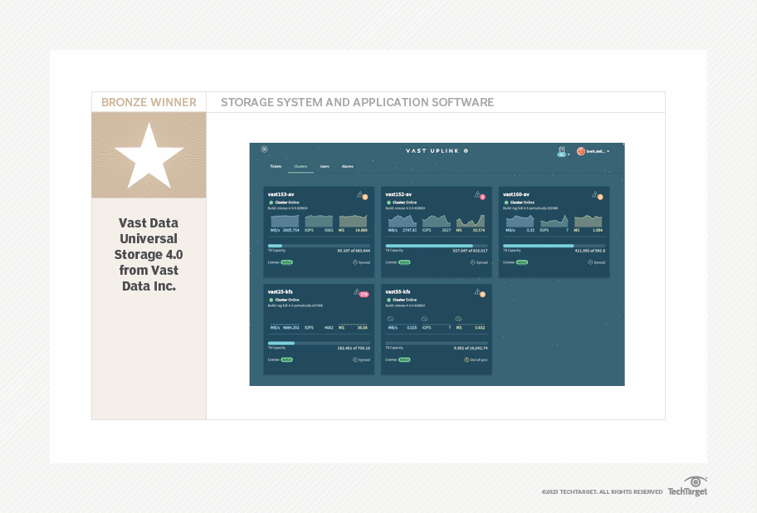
Task: Go to the Alarms tab
Action: 348,166
